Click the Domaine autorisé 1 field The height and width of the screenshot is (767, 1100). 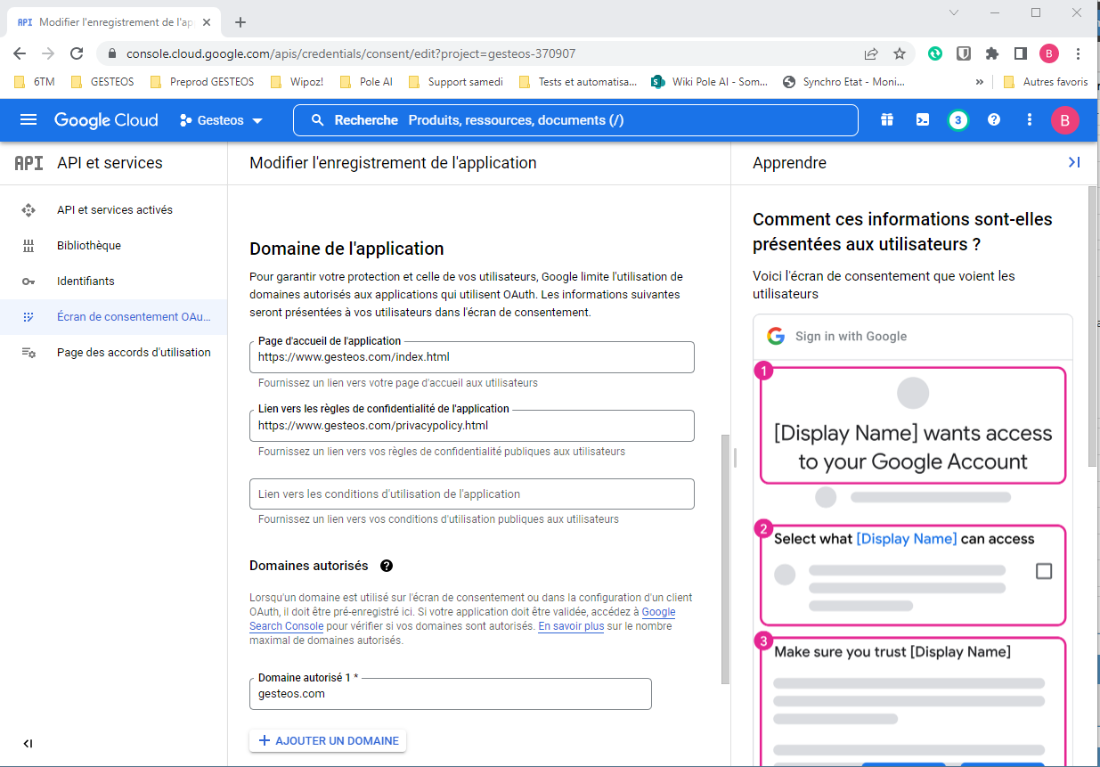coord(450,694)
